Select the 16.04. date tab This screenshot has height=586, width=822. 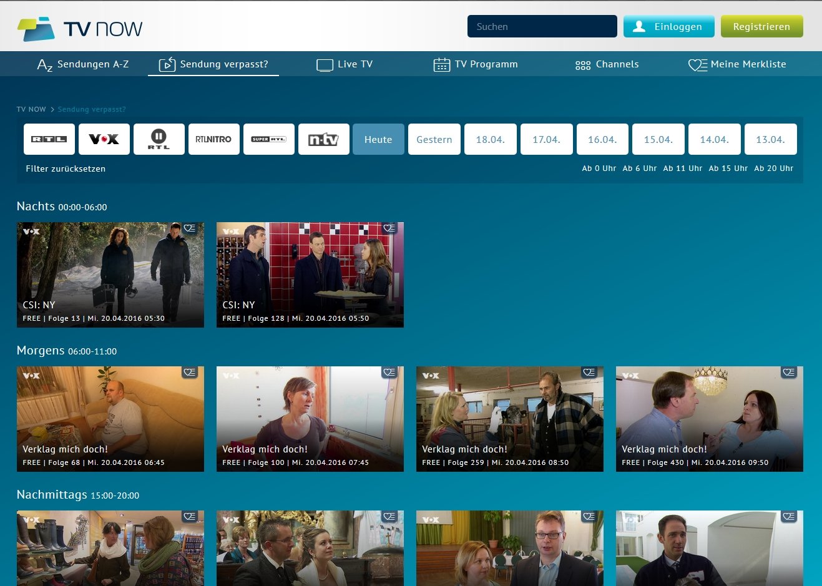[x=603, y=139]
